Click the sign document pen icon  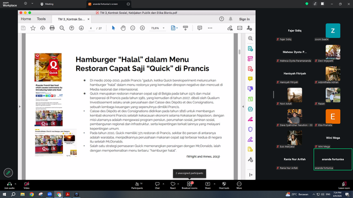tap(230, 28)
